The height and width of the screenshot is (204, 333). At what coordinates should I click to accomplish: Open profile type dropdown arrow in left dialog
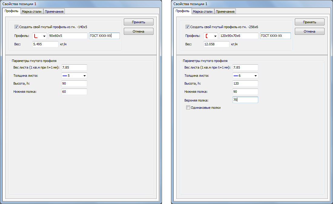(44, 36)
